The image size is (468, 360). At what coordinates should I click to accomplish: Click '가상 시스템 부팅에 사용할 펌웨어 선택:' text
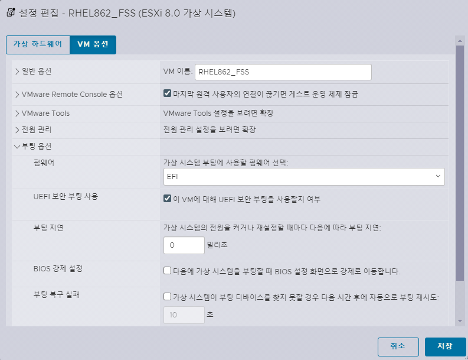[x=225, y=163]
